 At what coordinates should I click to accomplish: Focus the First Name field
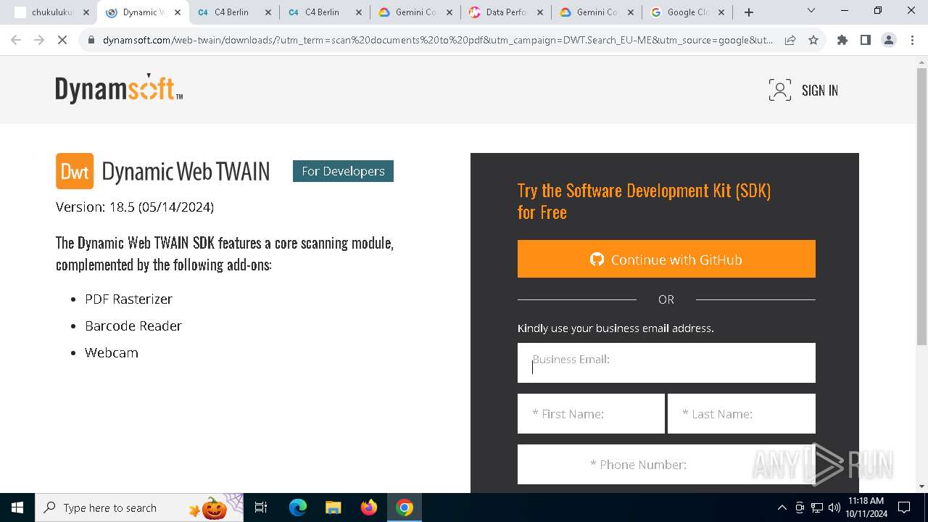click(x=591, y=413)
